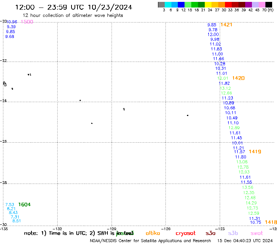Screen dimensions: 277x244
Task: Click the wave height value 10.96
Action: 12,22
